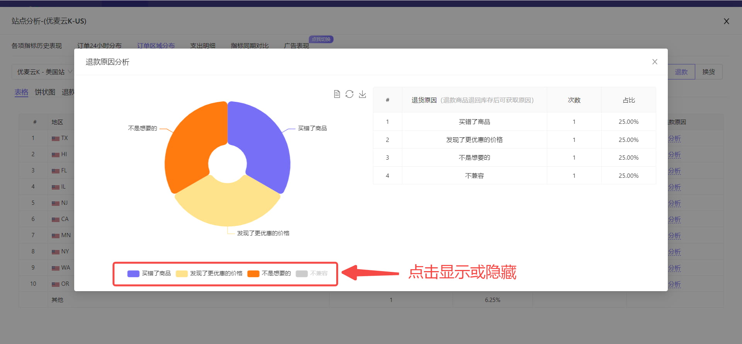Image resolution: width=742 pixels, height=344 pixels.
Task: Save the chart with the download icon
Action: point(362,94)
